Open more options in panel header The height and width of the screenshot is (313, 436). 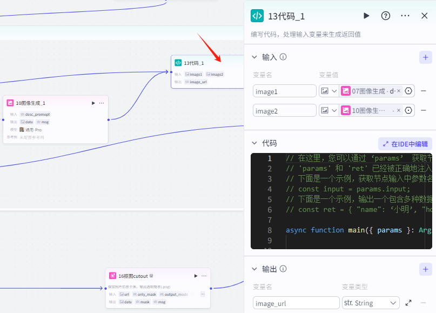pyautogui.click(x=405, y=16)
